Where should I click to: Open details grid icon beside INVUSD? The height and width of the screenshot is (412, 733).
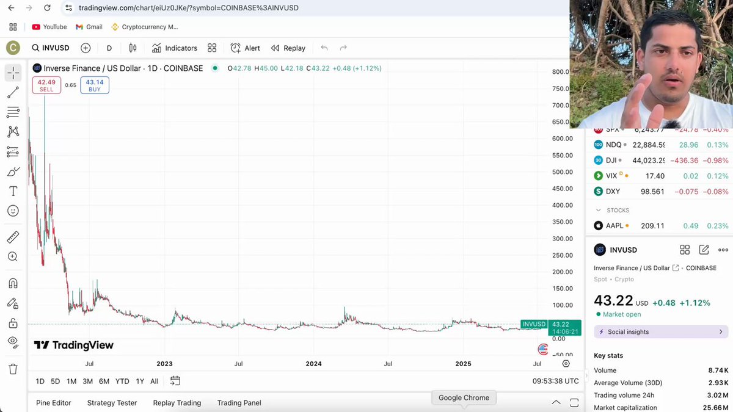click(685, 250)
